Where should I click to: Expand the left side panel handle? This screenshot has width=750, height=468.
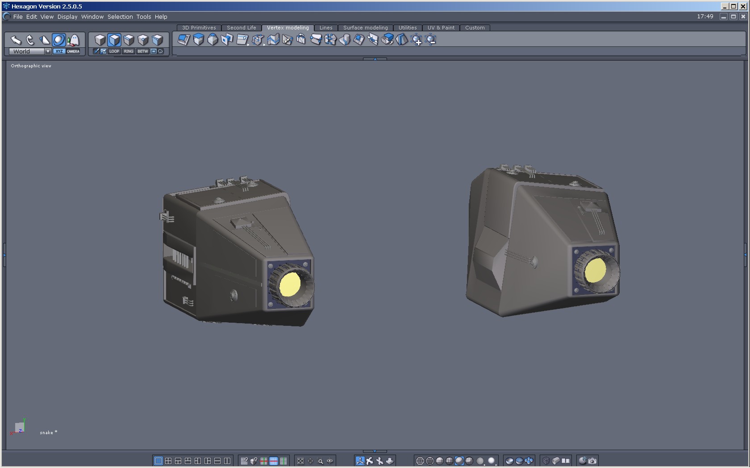[x=4, y=255]
